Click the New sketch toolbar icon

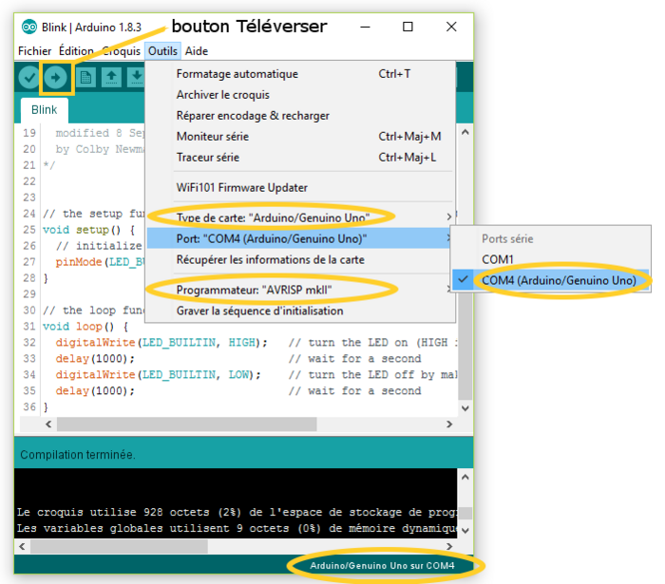[x=86, y=78]
